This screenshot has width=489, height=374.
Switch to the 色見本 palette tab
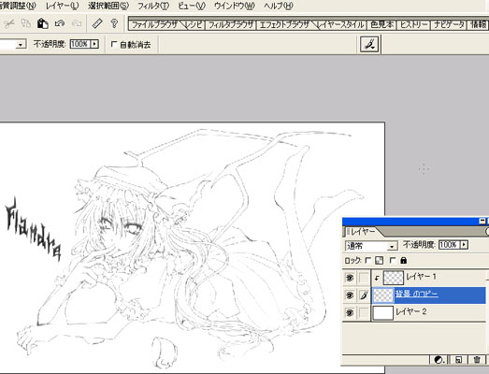pos(381,24)
